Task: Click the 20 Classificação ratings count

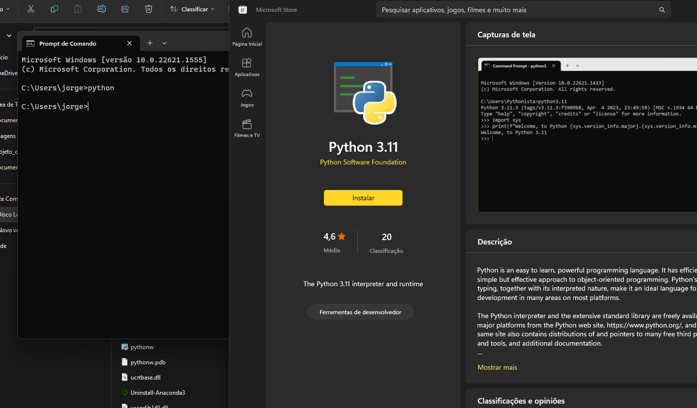Action: tap(386, 243)
